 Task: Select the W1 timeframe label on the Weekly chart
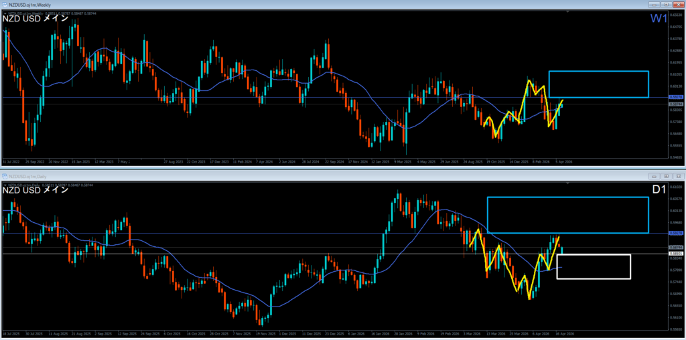tap(658, 19)
